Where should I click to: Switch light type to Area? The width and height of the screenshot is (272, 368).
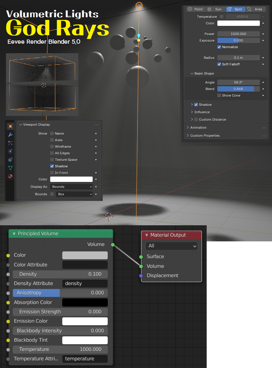point(255,9)
